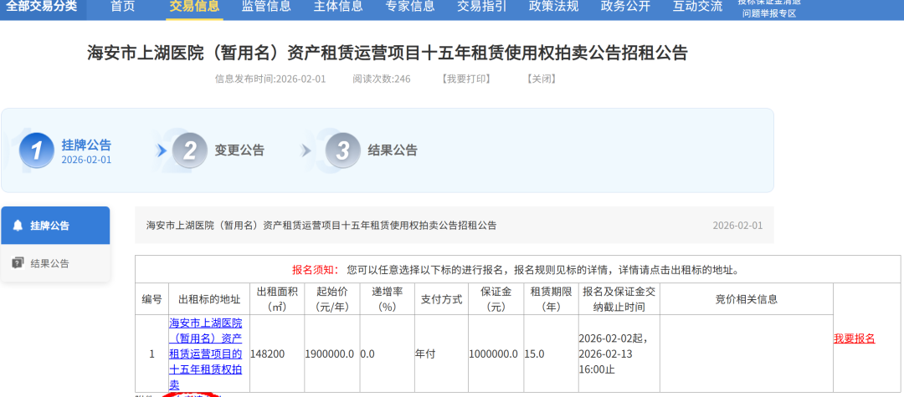This screenshot has height=397, width=904.
Task: Click the announcement title row dated 2026-02-01
Action: point(455,226)
